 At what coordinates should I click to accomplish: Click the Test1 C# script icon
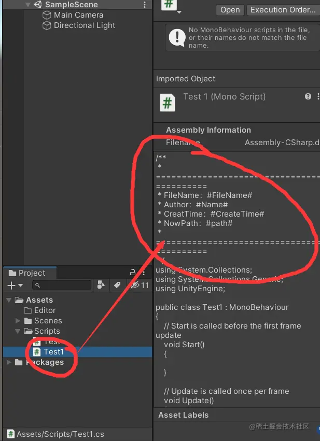37,352
